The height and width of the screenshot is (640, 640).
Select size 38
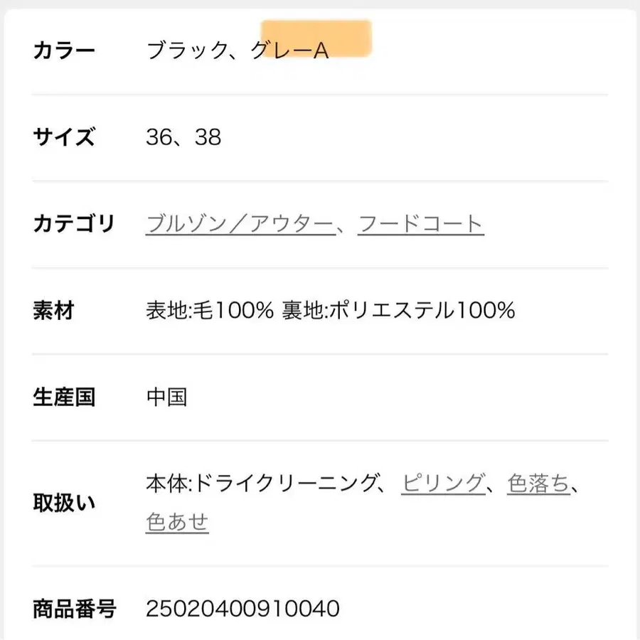(x=208, y=137)
